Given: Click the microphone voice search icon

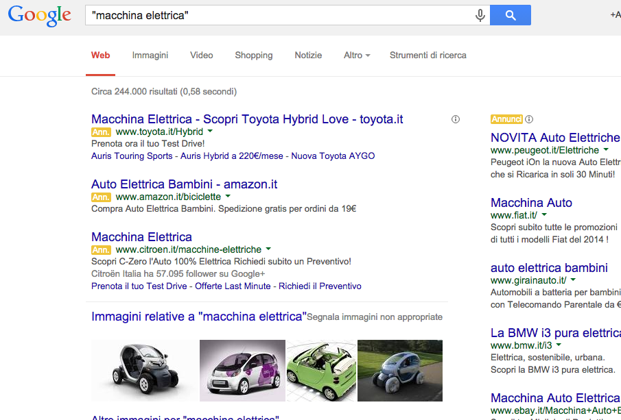Looking at the screenshot, I should [480, 15].
